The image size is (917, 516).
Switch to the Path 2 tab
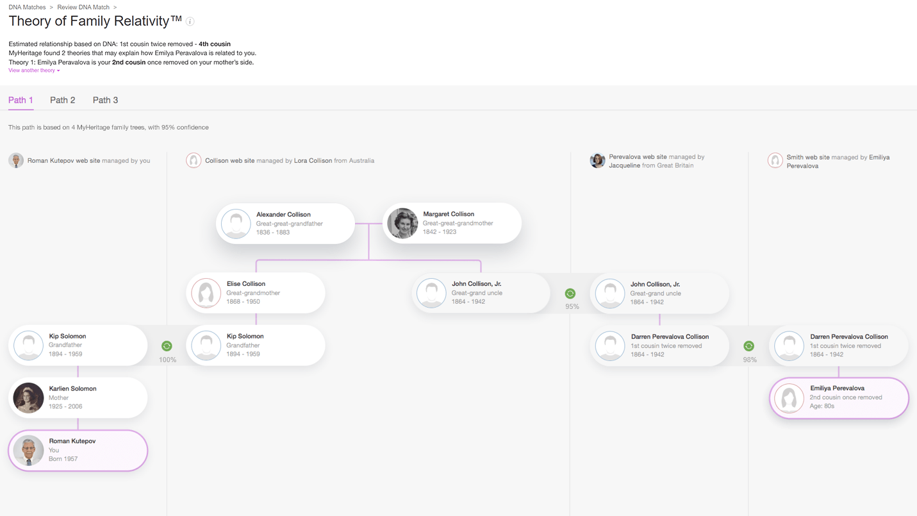pyautogui.click(x=63, y=100)
